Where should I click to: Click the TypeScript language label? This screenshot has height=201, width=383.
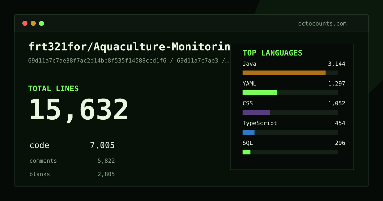pos(260,123)
